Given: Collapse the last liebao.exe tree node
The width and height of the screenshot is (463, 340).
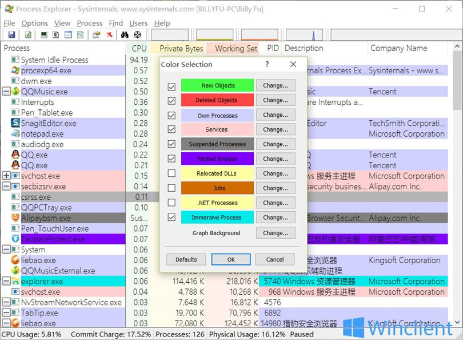Looking at the screenshot, I should [6, 323].
